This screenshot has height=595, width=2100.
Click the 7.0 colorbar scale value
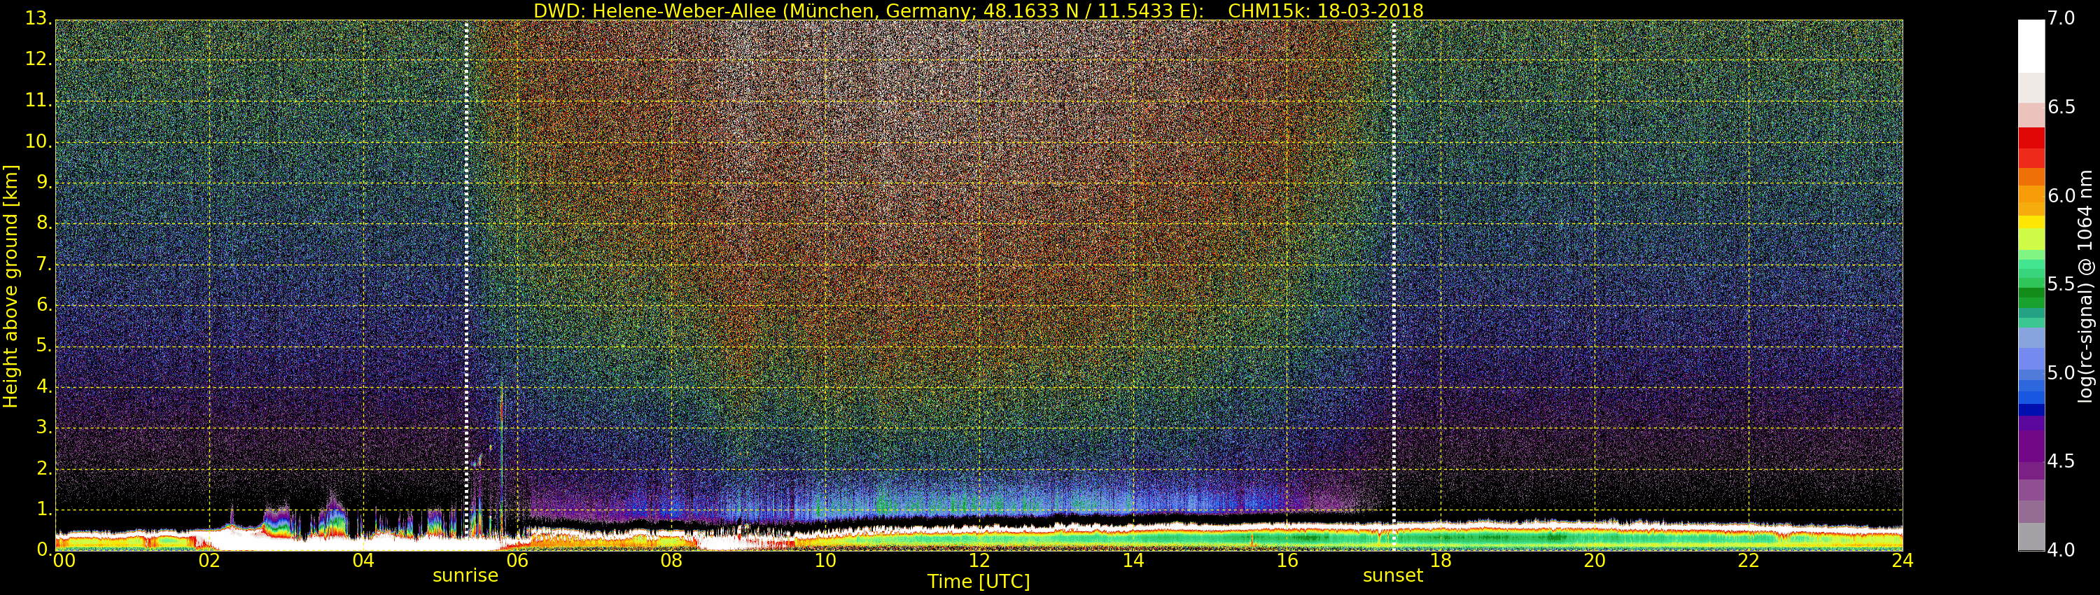[2061, 19]
